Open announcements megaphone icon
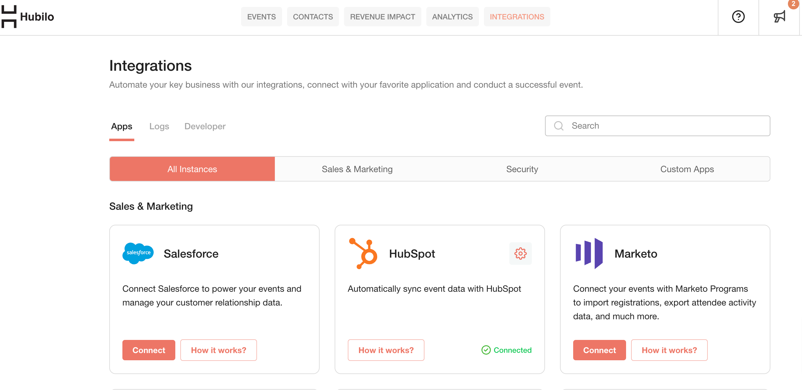The height and width of the screenshot is (390, 802). (779, 17)
